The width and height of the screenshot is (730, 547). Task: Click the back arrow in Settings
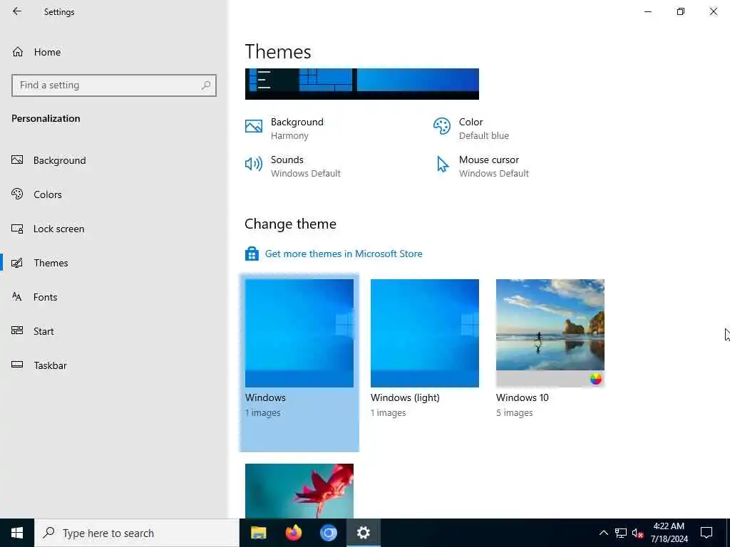(x=17, y=11)
